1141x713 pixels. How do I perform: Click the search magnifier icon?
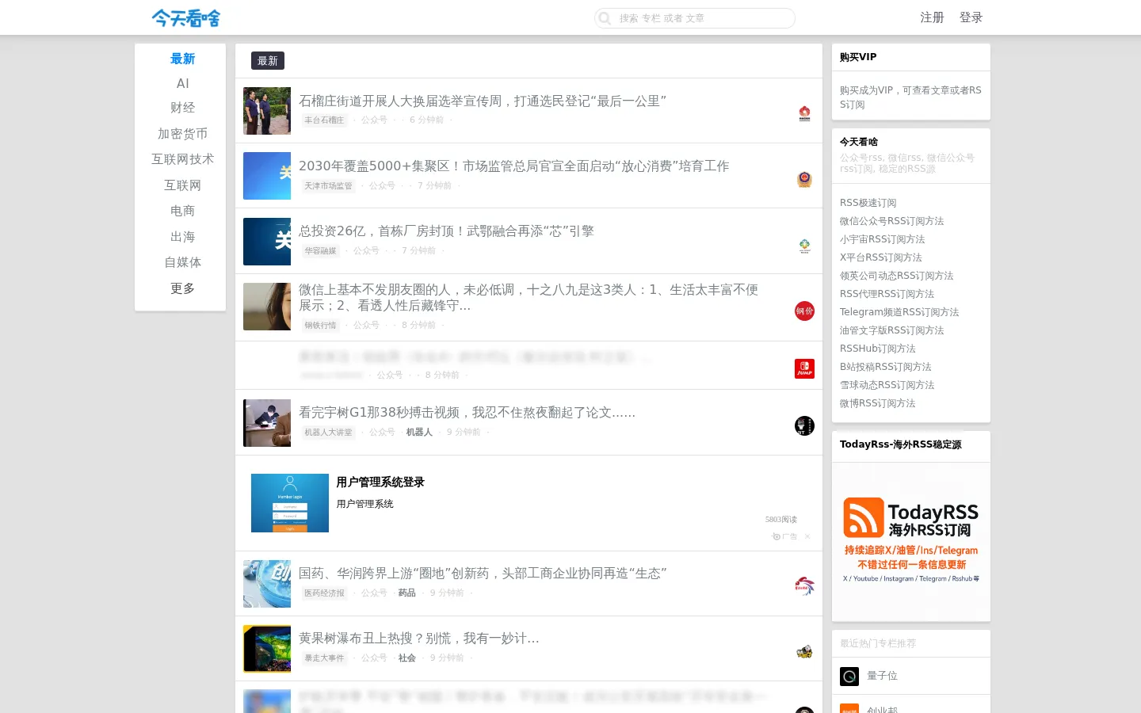605,18
